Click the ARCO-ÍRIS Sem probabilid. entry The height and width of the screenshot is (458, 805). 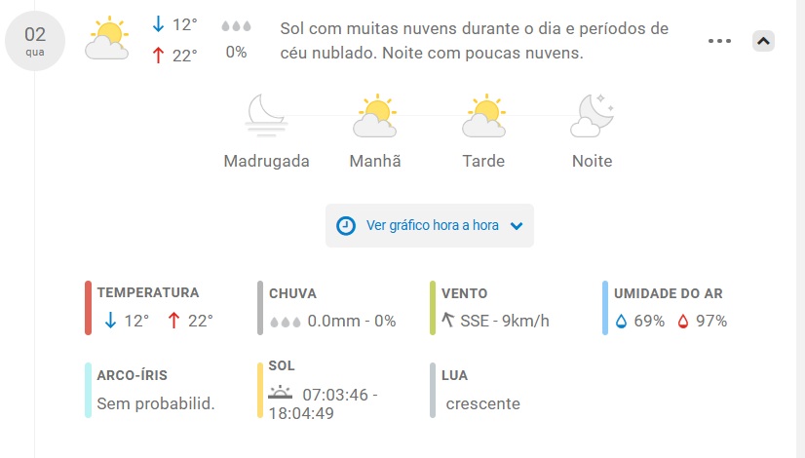click(x=152, y=390)
